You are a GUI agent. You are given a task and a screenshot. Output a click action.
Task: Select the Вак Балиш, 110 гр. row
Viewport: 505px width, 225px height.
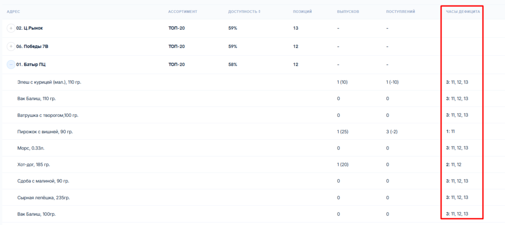coord(36,99)
